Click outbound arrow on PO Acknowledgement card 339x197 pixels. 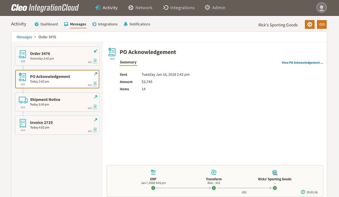96,74
